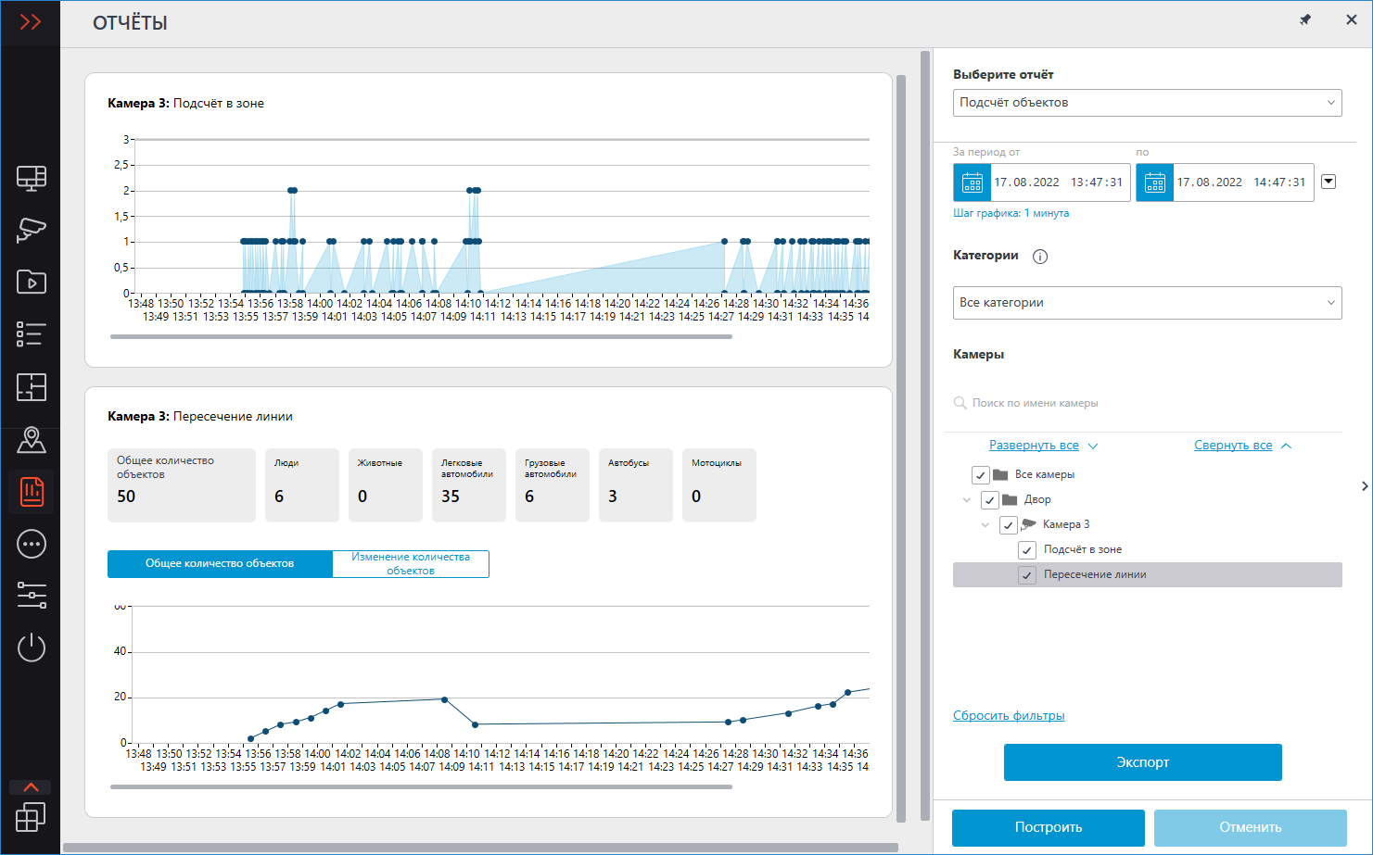1373x855 pixels.
Task: Click the Отменить button
Action: click(x=1251, y=827)
